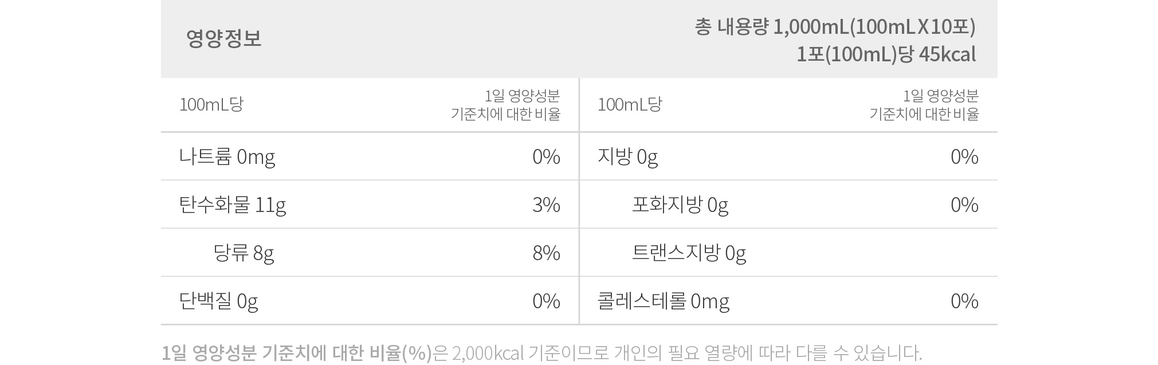Select the 트랜스지방 0g row label

[689, 253]
